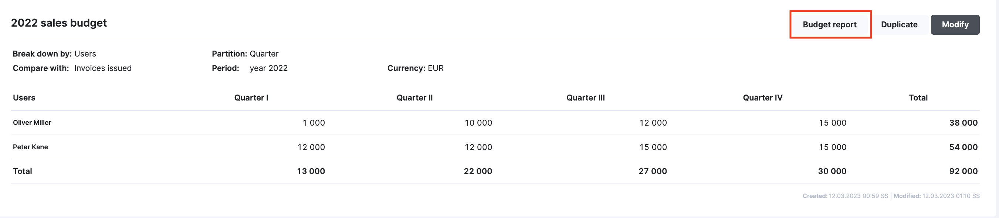Click Oliver Miller's total 38 000
The image size is (999, 218).
(x=964, y=123)
